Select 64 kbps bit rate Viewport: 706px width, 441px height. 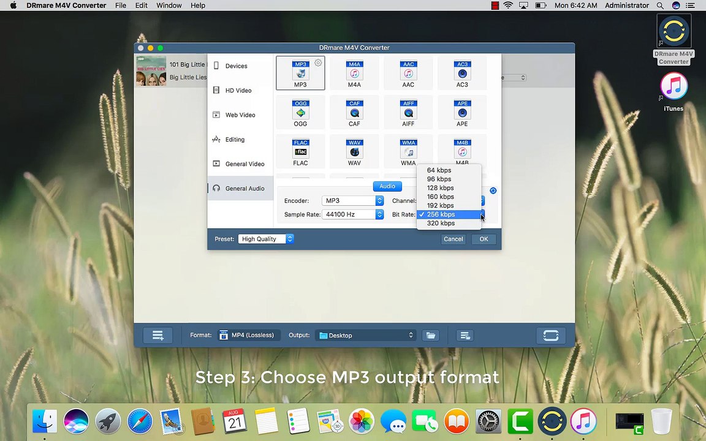[449, 170]
